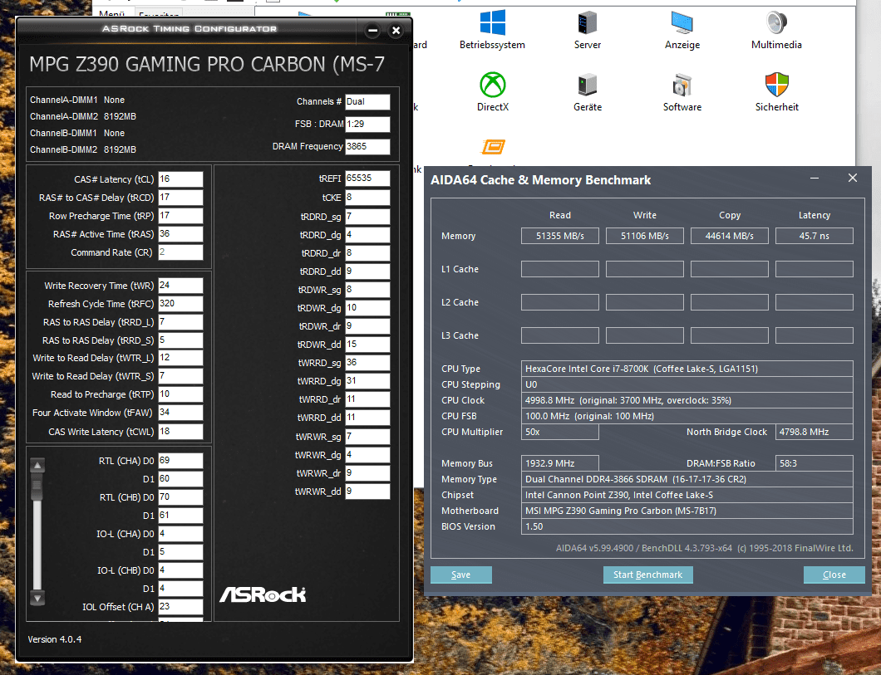Click the DRAM:FSB Ratio value 58:3

pyautogui.click(x=815, y=463)
